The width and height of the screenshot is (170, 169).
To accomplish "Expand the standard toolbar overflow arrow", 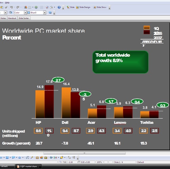I will coord(63,8).
